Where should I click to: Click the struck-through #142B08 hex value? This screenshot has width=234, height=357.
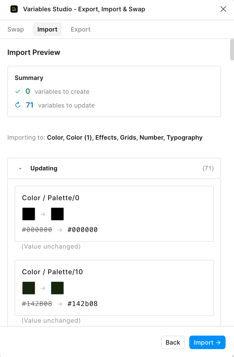coord(37,304)
